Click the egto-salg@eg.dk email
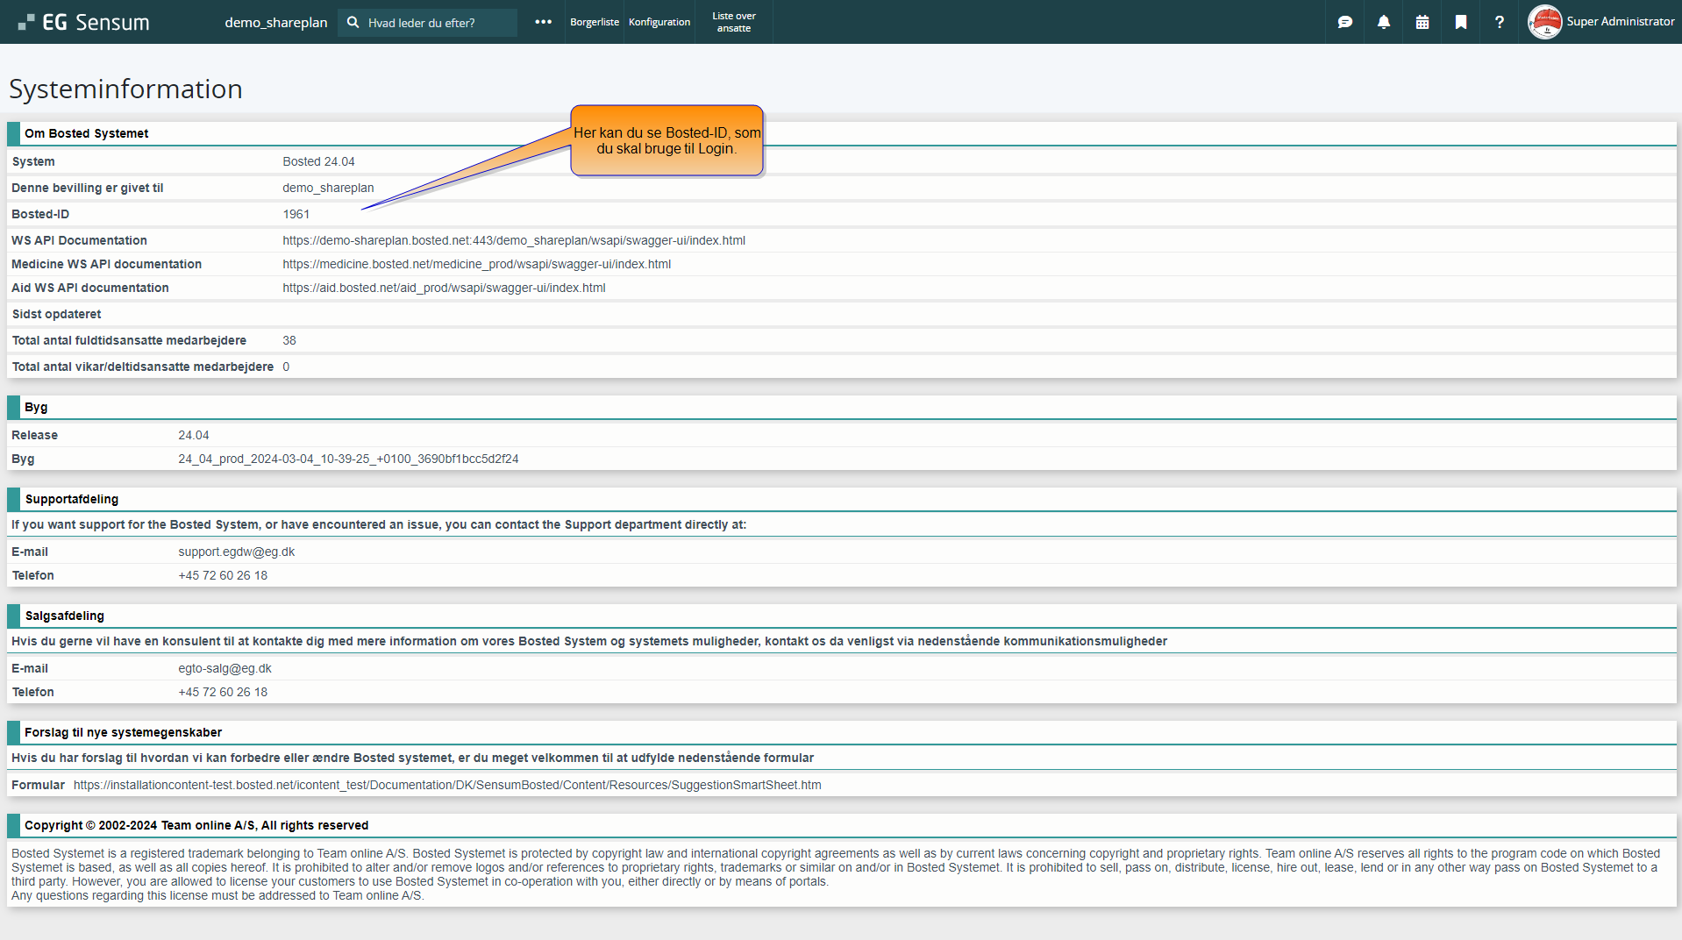The image size is (1682, 940). pos(225,668)
